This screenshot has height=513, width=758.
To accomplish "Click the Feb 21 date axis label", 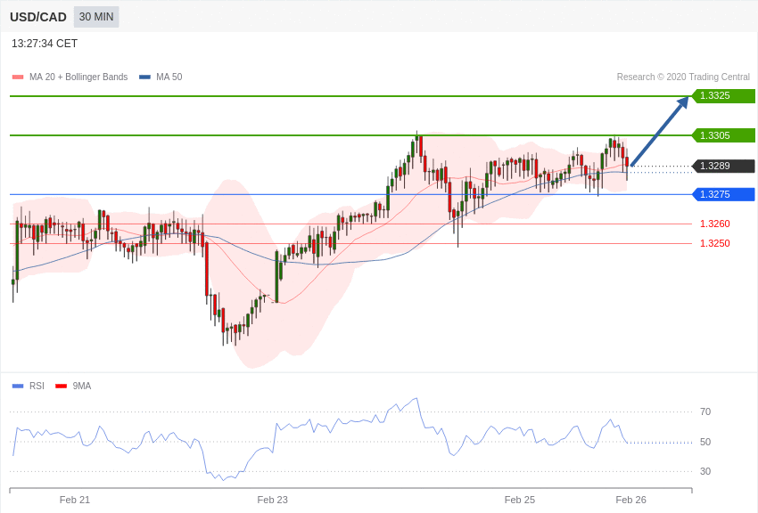I will pyautogui.click(x=75, y=500).
